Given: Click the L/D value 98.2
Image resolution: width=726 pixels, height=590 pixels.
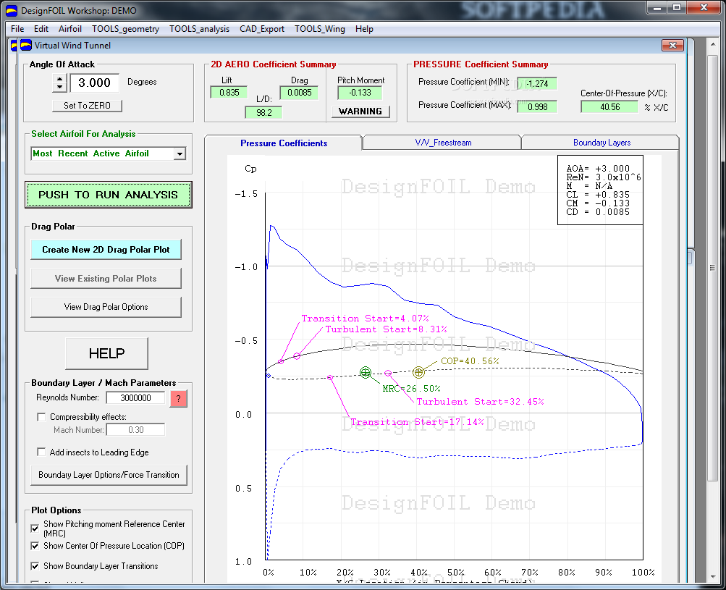Looking at the screenshot, I should 264,112.
